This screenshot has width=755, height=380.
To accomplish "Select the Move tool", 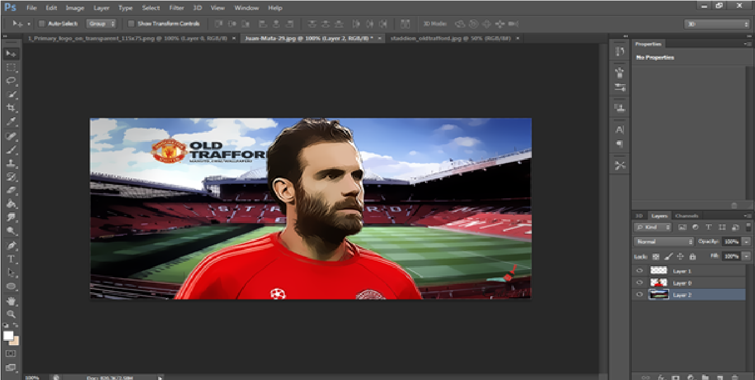I will [x=11, y=54].
